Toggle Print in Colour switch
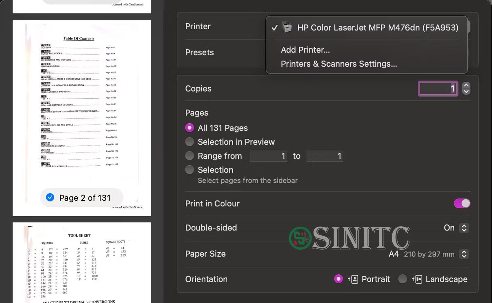Image resolution: width=492 pixels, height=303 pixels. tap(462, 203)
